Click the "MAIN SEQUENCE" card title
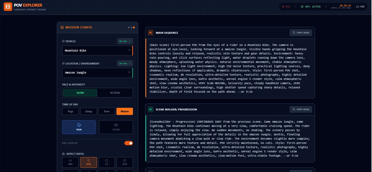This screenshot has height=172, width=372. 167,33
